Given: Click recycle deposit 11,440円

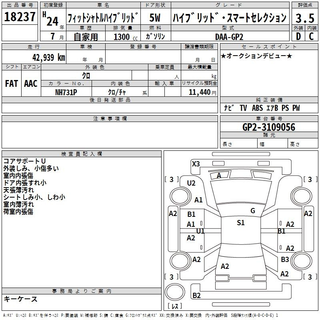Looking at the screenshot, I should click(202, 92).
